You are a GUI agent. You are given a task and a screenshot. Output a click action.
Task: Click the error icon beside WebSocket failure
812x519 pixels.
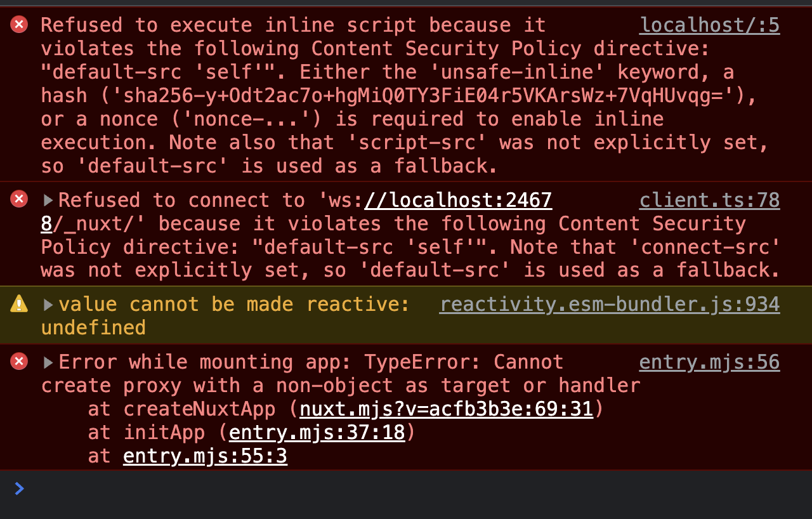pos(18,199)
